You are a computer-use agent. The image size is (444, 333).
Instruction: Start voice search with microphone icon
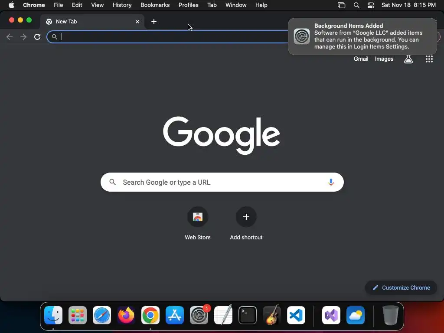point(331,182)
